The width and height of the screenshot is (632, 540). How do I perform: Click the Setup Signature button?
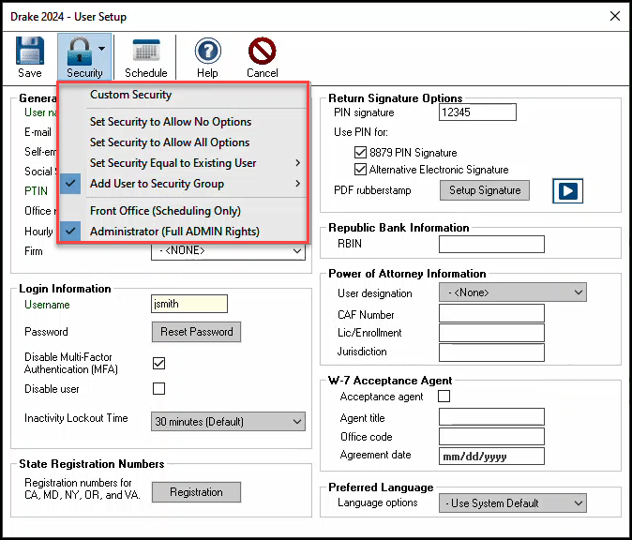pos(485,190)
